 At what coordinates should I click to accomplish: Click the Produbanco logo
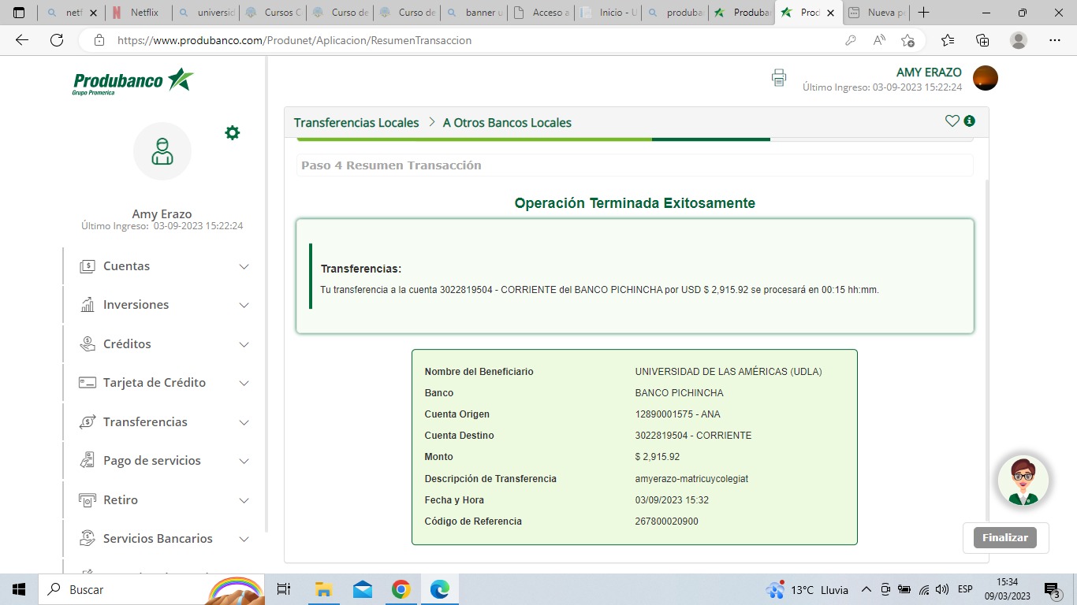tap(132, 81)
